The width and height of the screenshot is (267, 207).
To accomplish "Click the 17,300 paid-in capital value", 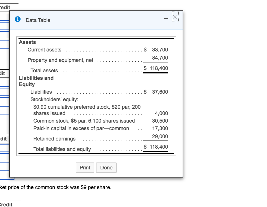I will click(x=160, y=128).
